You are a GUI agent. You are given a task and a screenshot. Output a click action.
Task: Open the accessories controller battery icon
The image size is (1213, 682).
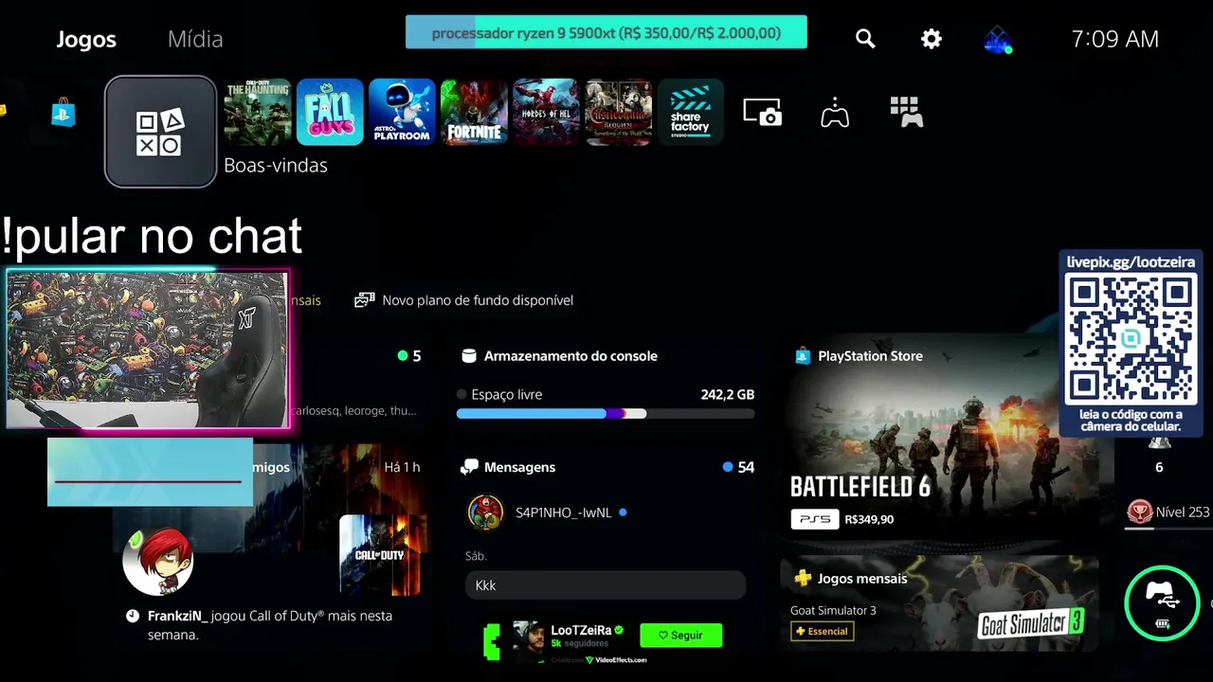1162,603
